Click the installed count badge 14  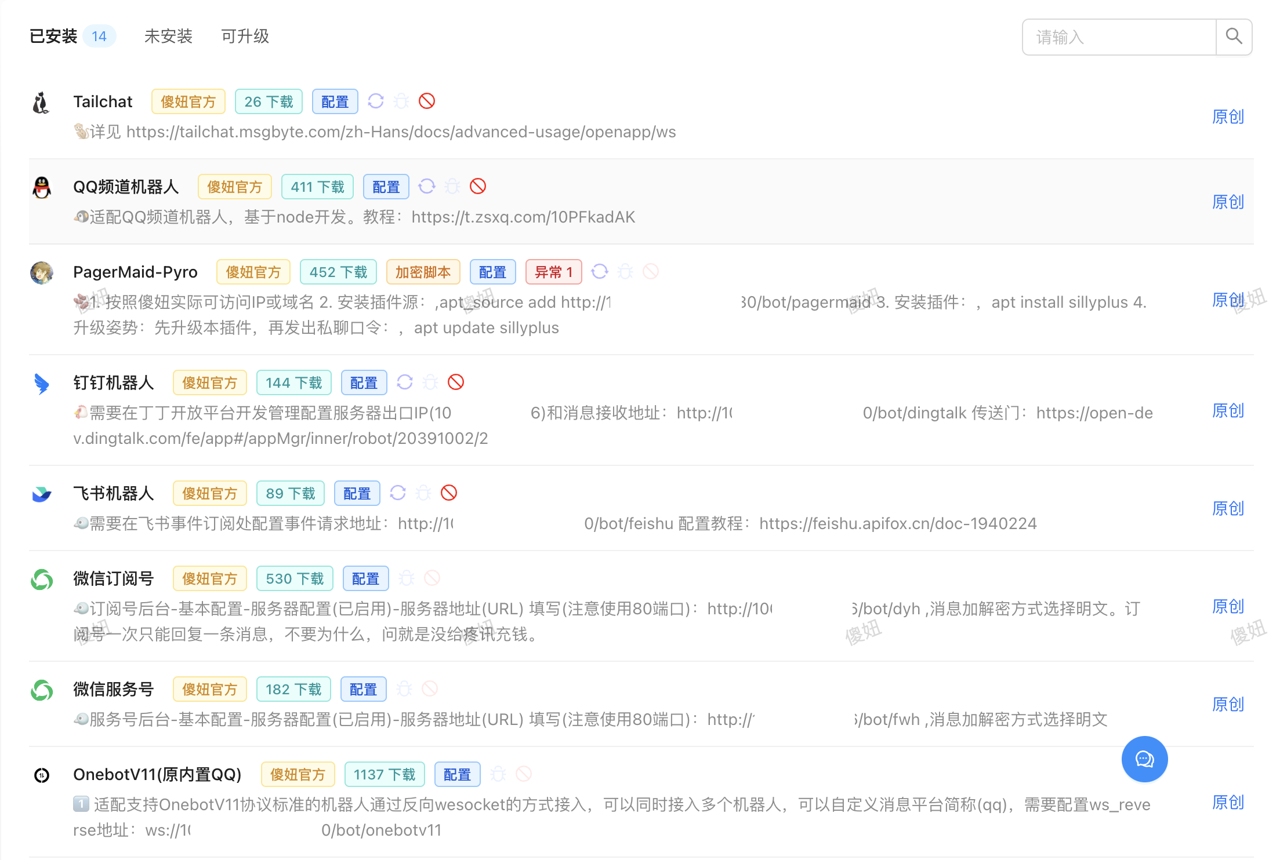coord(99,37)
